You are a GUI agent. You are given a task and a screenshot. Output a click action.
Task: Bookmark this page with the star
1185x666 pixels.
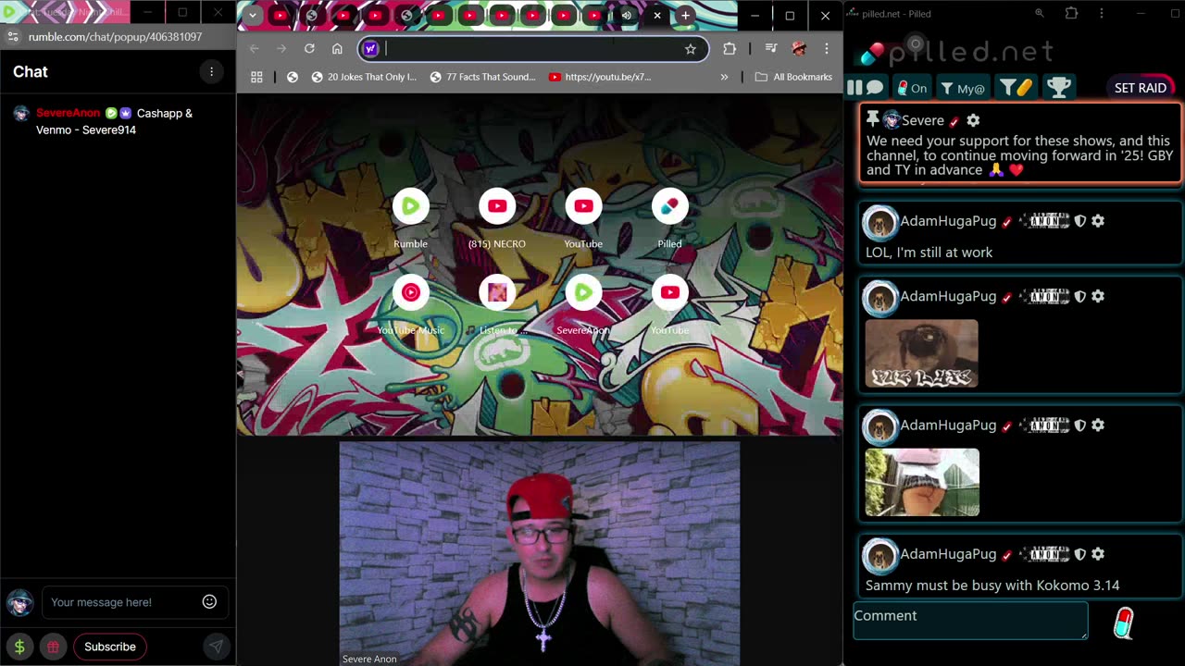click(x=691, y=49)
